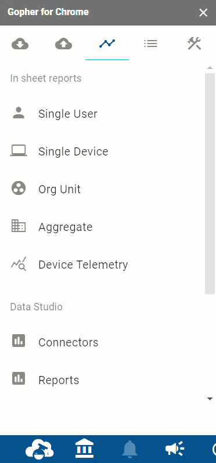Open the Device Telemetry report
This screenshot has width=216, height=463.
[x=83, y=265]
